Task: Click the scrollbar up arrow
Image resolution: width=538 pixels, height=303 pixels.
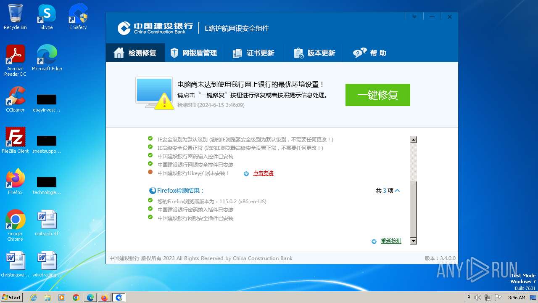Action: (x=413, y=140)
